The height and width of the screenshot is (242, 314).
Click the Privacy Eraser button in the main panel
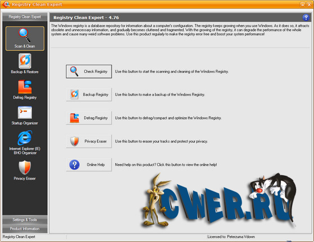coord(89,141)
